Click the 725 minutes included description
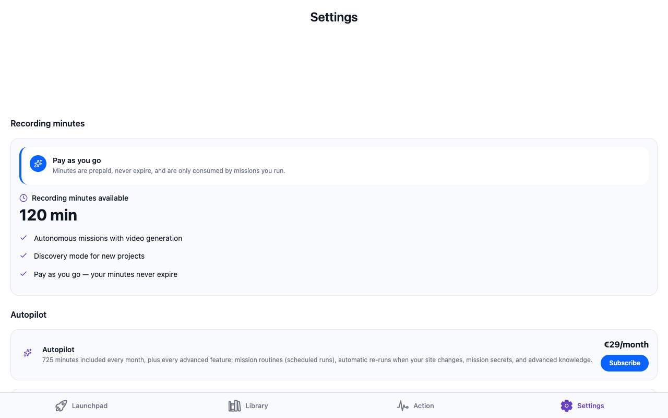Image resolution: width=668 pixels, height=418 pixels. (317, 359)
